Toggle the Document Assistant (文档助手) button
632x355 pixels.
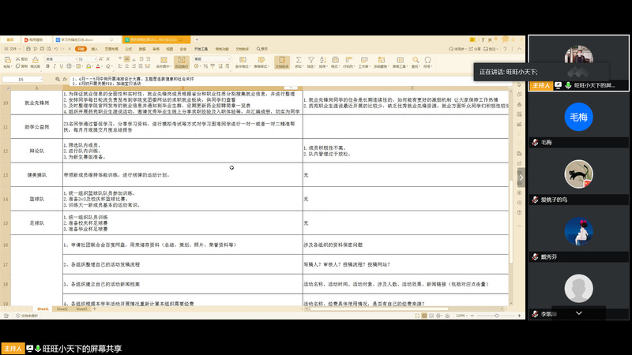[281, 62]
